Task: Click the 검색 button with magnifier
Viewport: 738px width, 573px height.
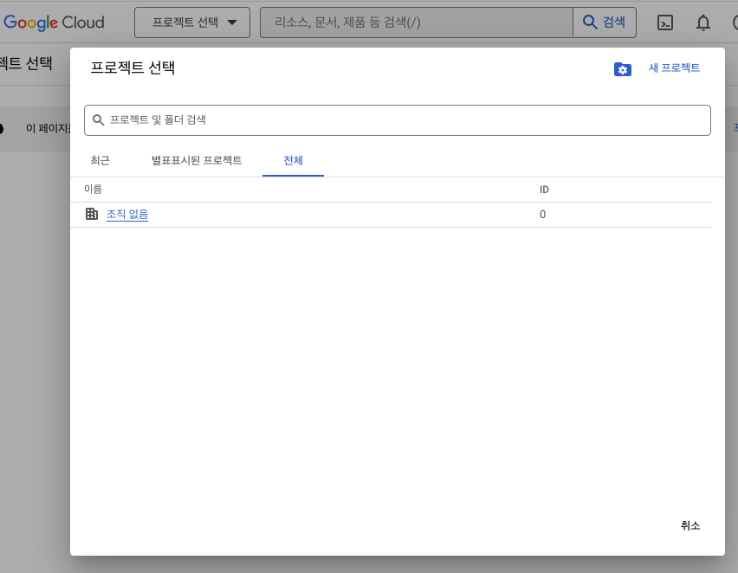Action: point(605,23)
